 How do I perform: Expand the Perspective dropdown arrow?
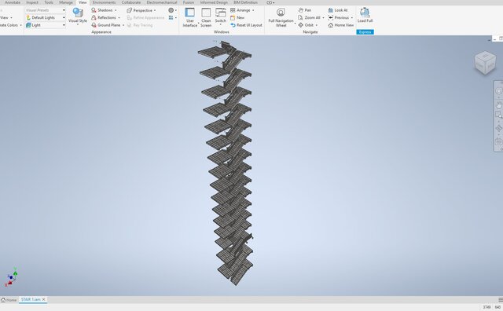(155, 10)
